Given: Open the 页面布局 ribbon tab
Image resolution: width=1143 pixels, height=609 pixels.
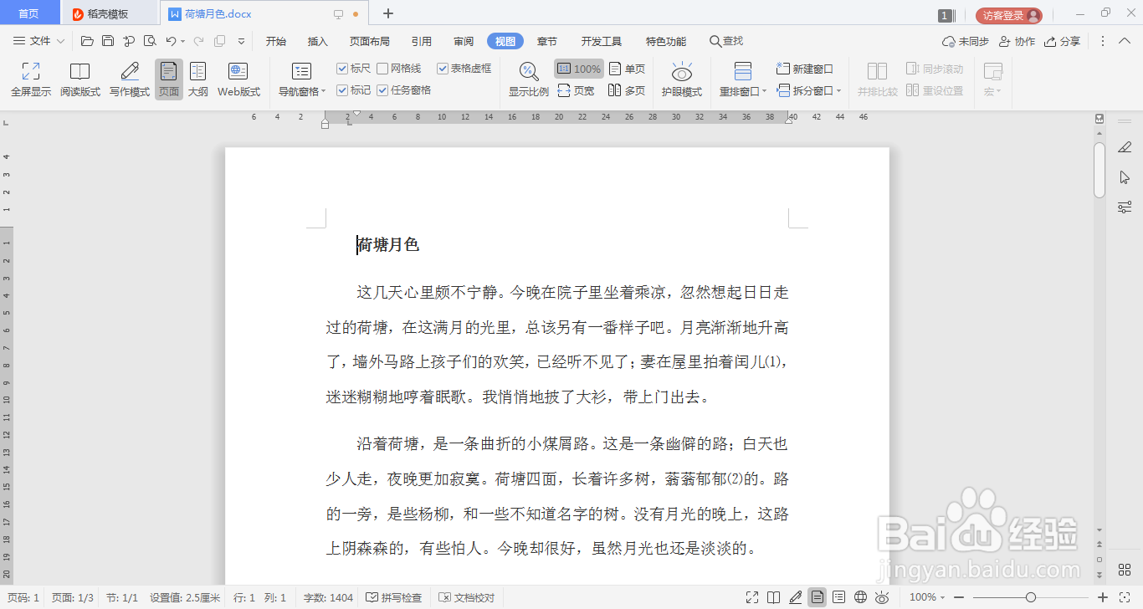Looking at the screenshot, I should click(370, 41).
